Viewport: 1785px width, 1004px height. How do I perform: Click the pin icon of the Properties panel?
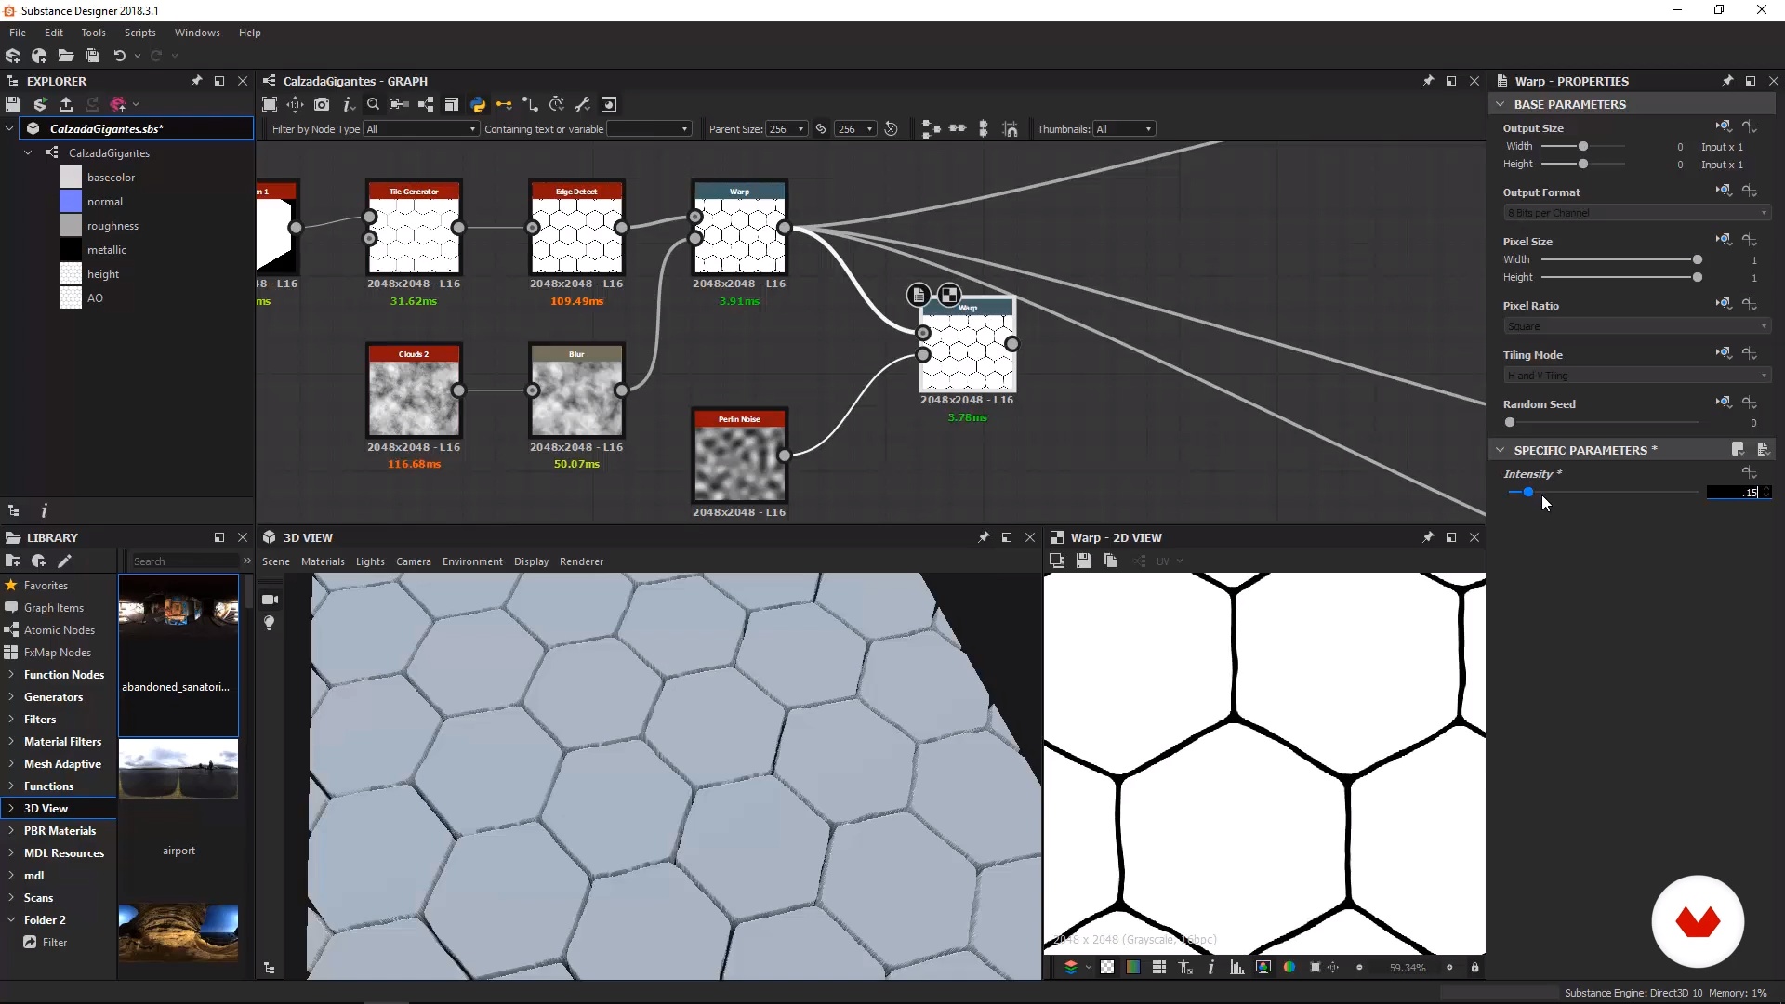tap(1727, 81)
